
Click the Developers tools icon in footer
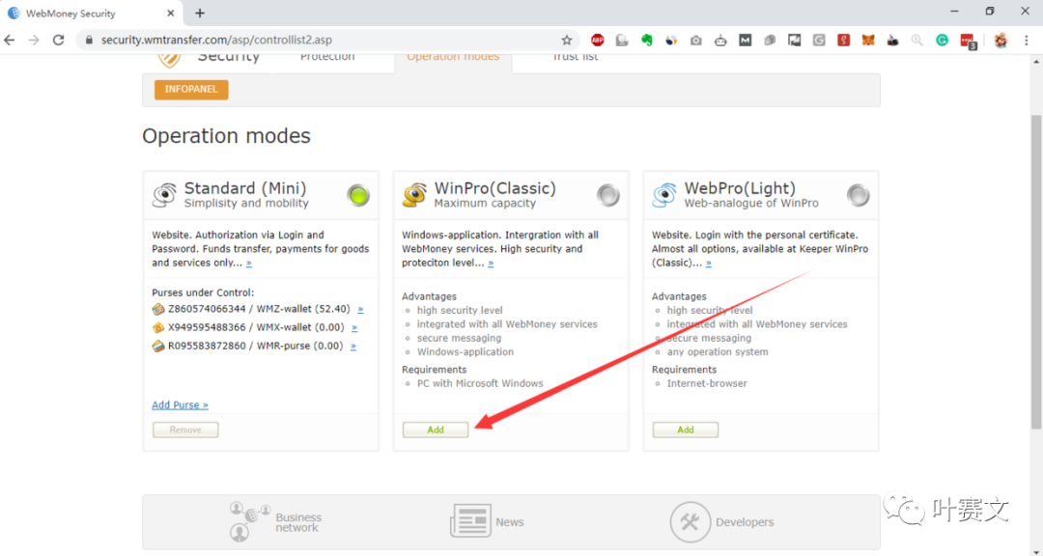click(x=690, y=521)
